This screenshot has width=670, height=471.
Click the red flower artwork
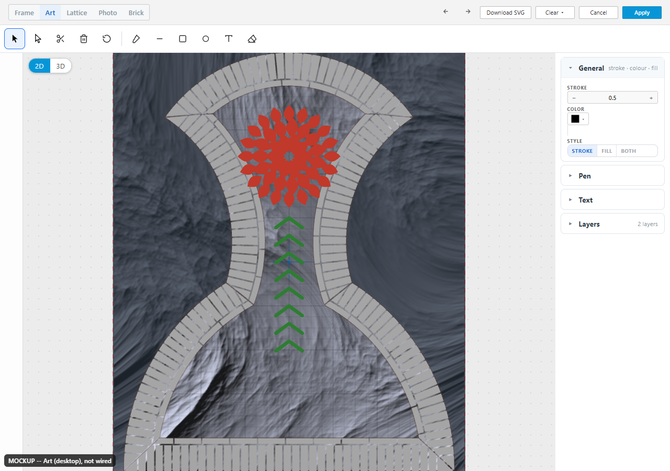tap(289, 155)
